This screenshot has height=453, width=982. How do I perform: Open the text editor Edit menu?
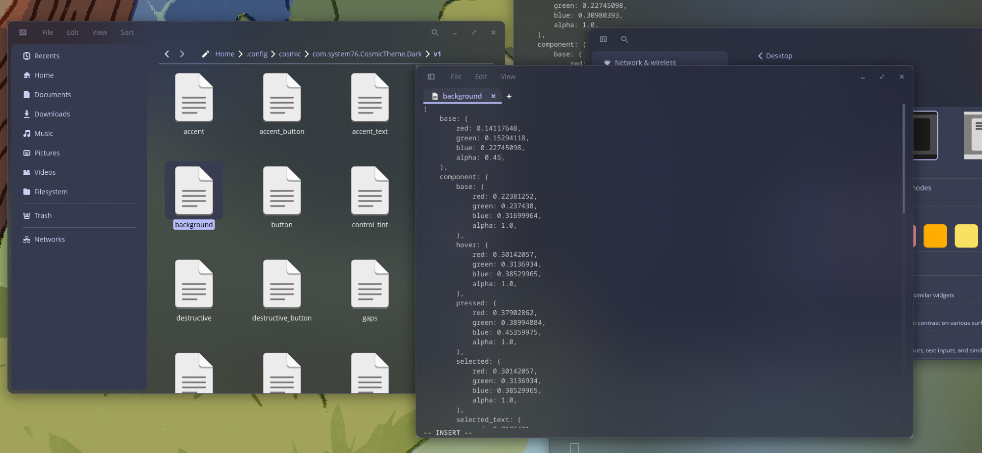point(481,77)
